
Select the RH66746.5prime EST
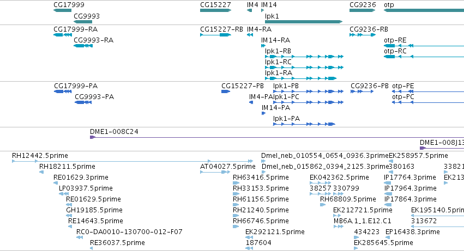(236, 226)
